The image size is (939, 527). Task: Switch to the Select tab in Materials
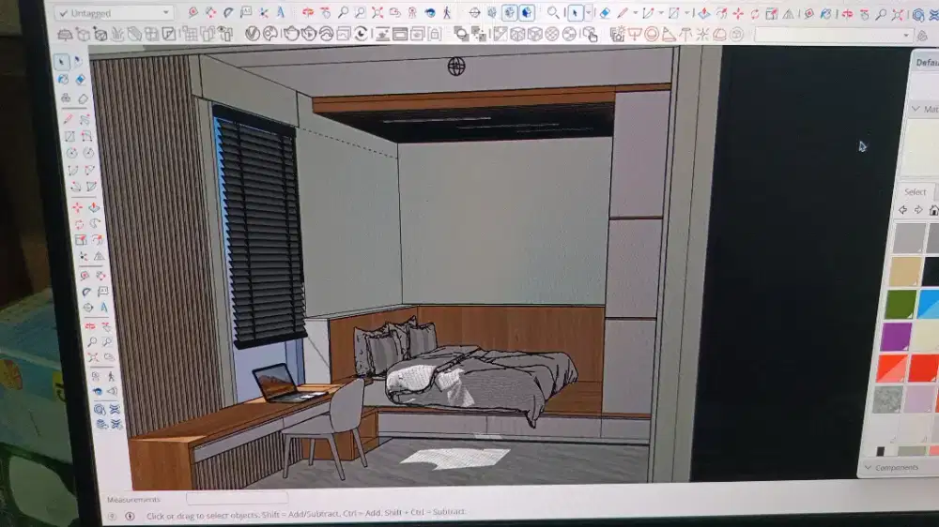point(915,191)
